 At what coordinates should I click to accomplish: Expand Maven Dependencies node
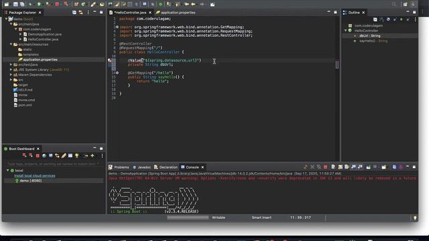coord(11,74)
